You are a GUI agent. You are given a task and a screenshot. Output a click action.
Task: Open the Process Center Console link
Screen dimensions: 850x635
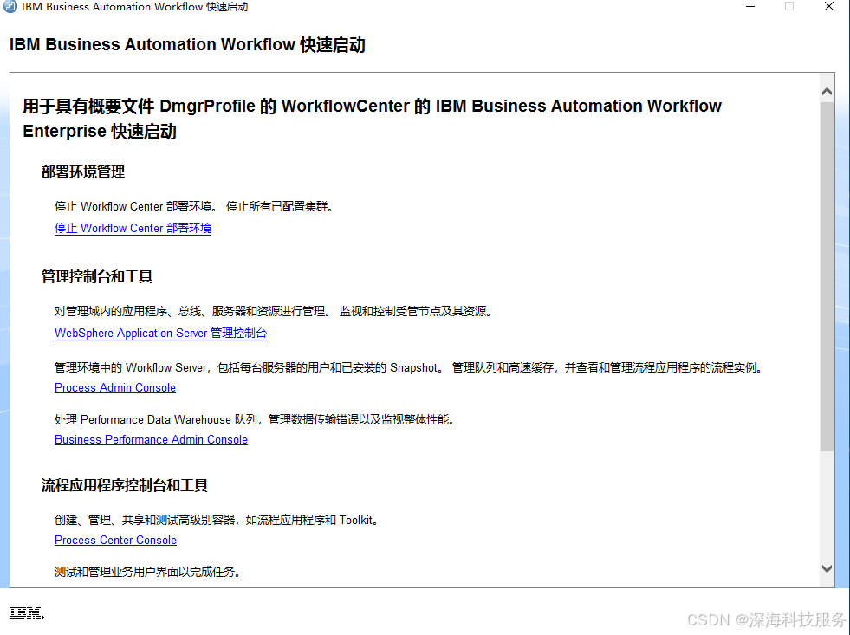(115, 541)
